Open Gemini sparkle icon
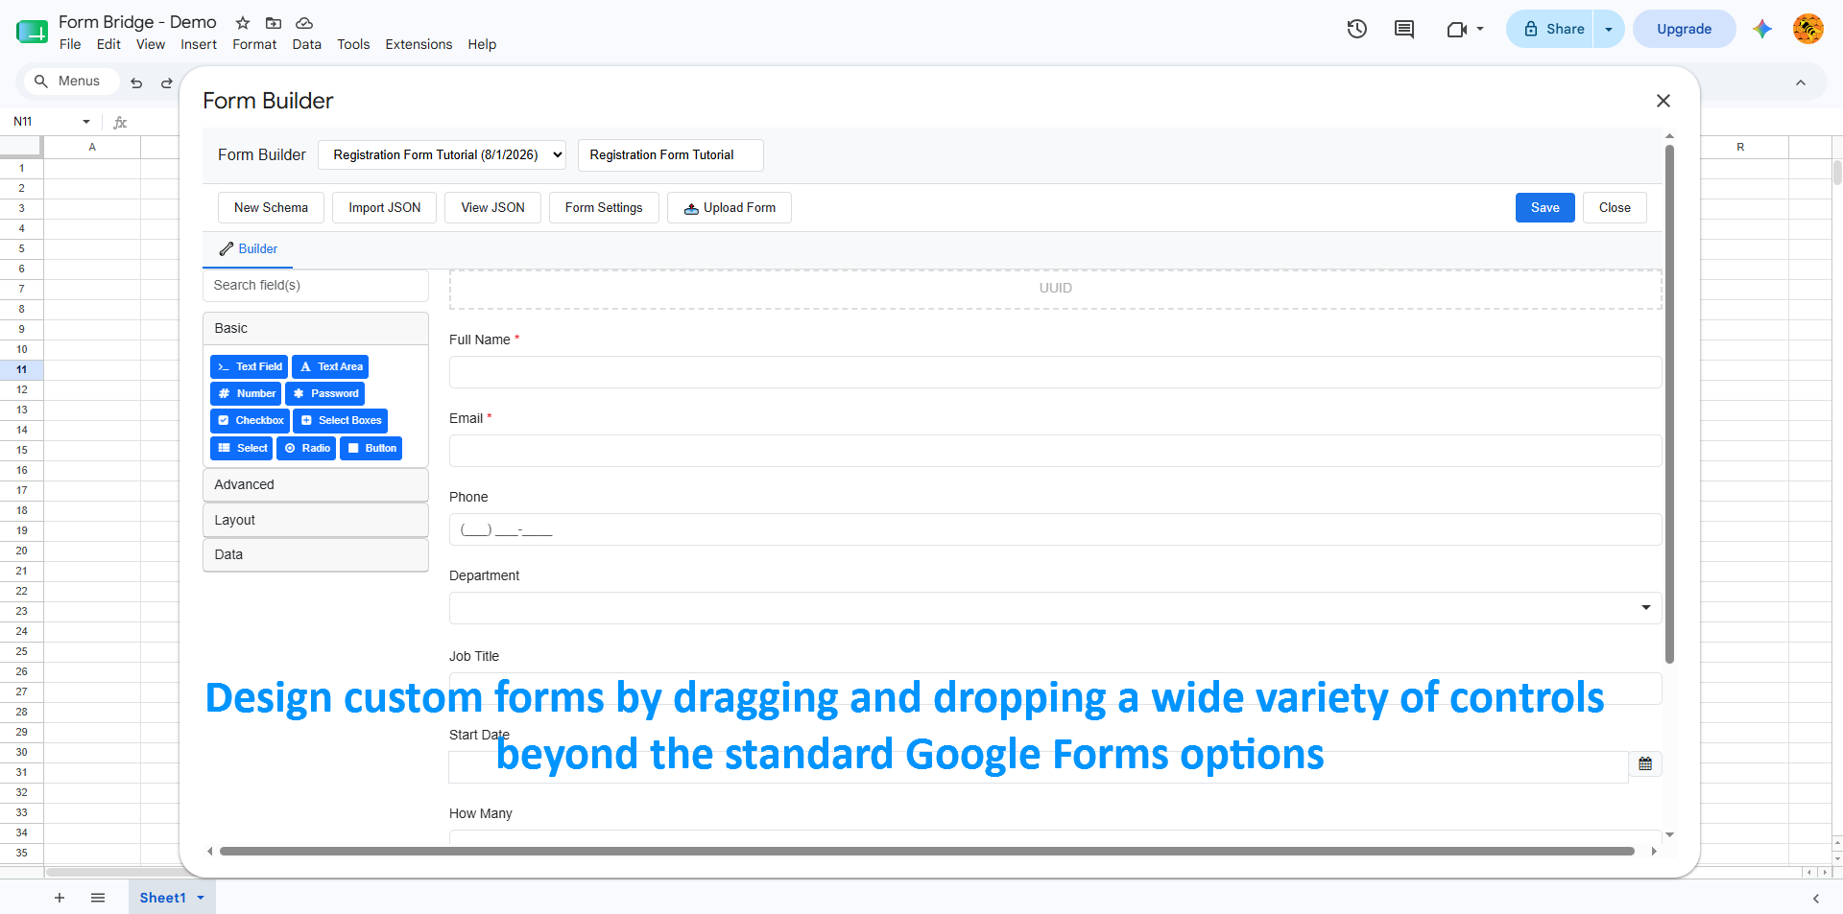The image size is (1843, 914). (x=1762, y=29)
